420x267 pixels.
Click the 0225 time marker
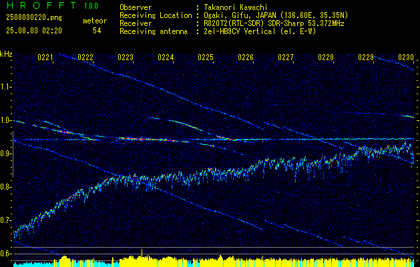206,57
